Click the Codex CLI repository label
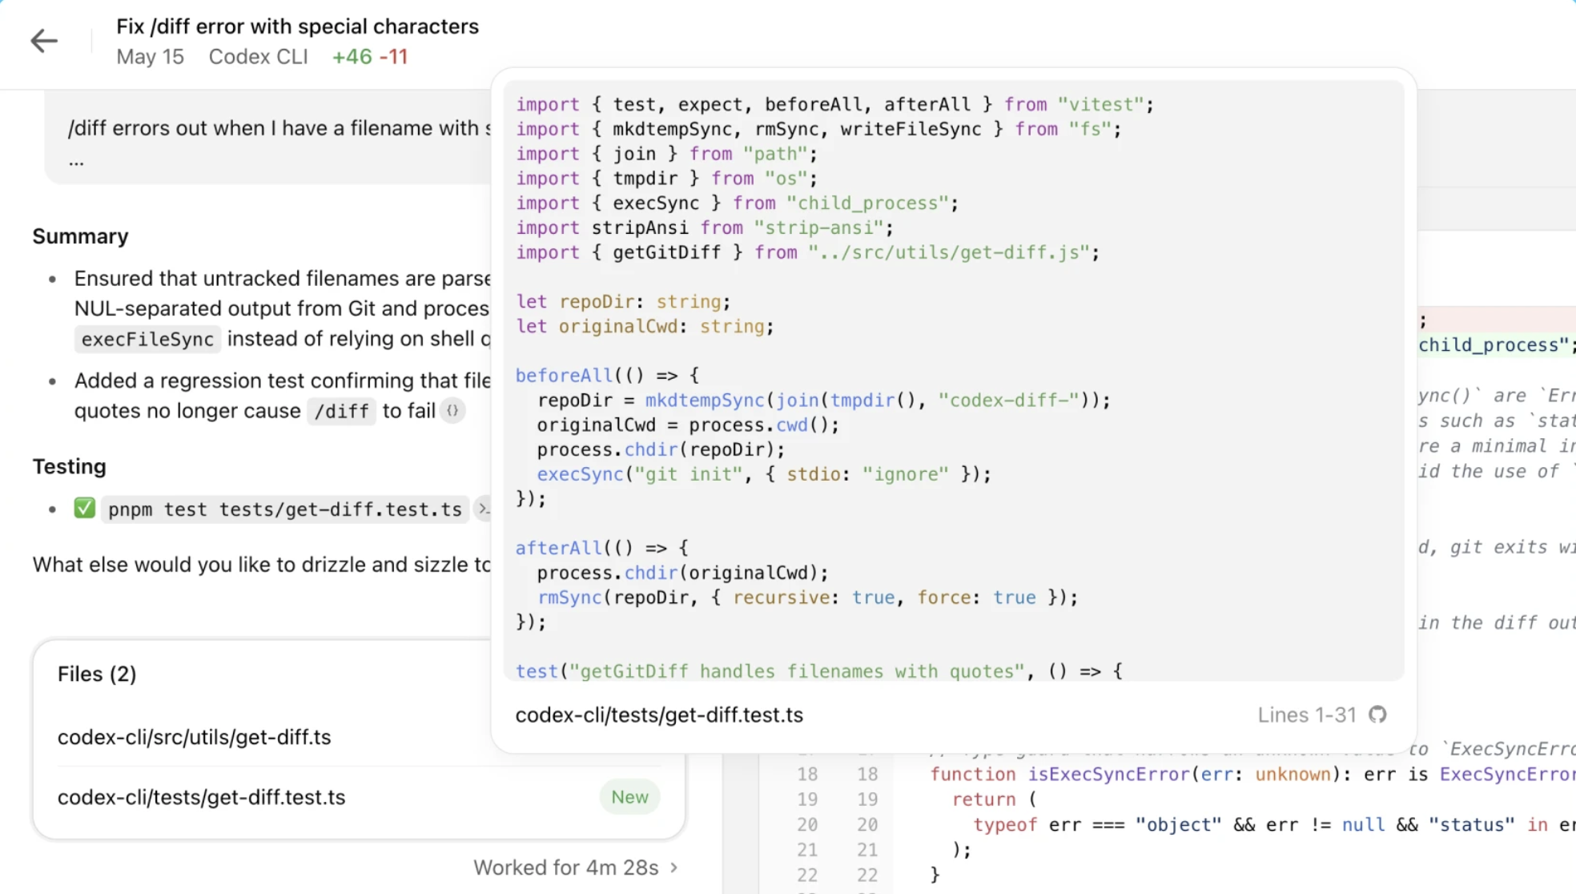The height and width of the screenshot is (894, 1576). (258, 56)
